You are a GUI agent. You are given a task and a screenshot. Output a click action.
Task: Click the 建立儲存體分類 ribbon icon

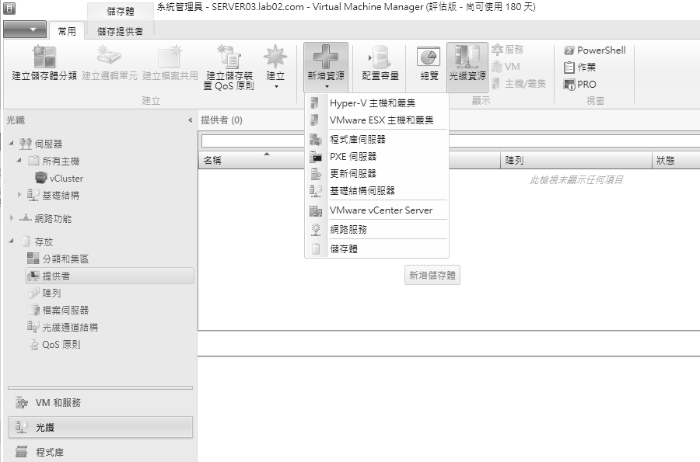pos(44,57)
